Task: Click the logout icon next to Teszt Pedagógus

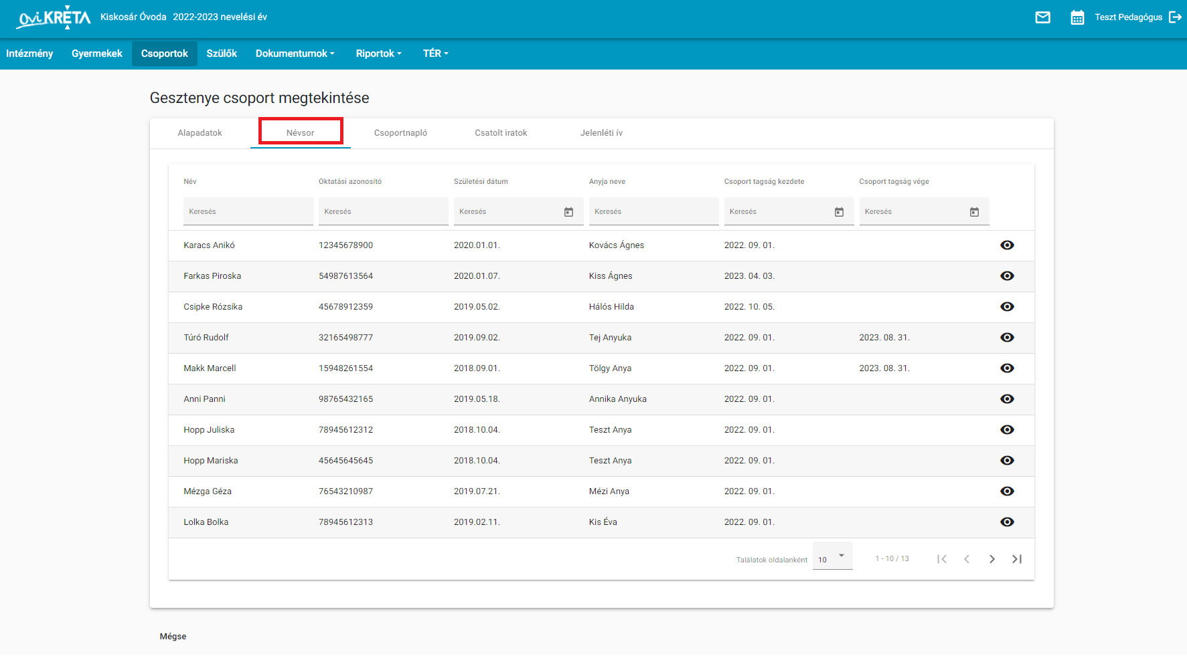Action: 1175,17
